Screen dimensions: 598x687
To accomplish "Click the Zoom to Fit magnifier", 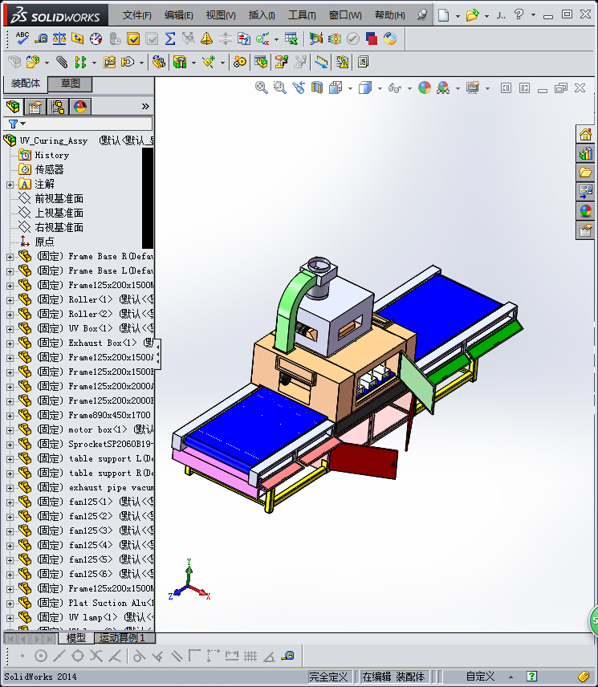I will (262, 87).
